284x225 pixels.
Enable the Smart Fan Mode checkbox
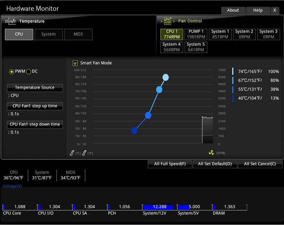[75, 63]
